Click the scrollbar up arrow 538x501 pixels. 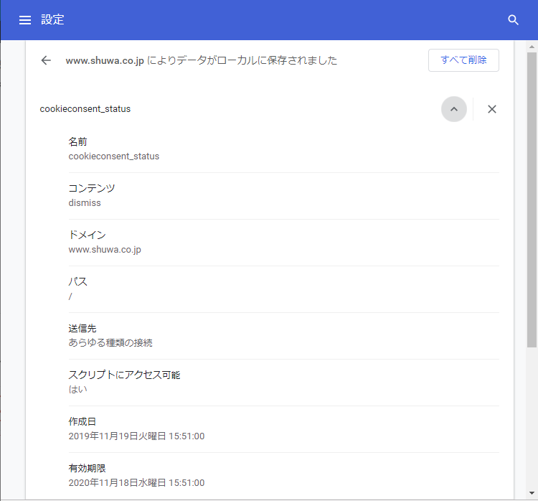[532, 46]
